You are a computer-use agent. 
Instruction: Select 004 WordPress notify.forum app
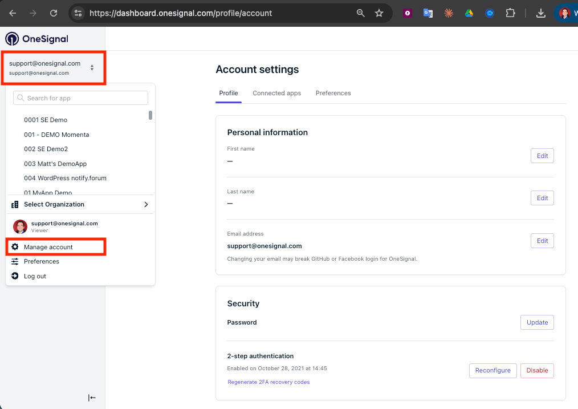[65, 178]
